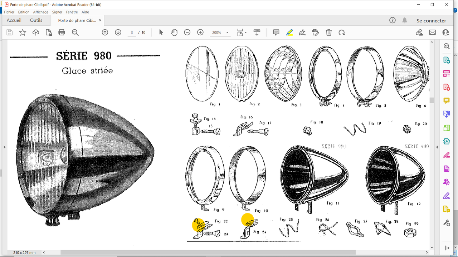Image resolution: width=458 pixels, height=257 pixels.
Task: Open the yellow Comment sidebar tool
Action: (447, 101)
